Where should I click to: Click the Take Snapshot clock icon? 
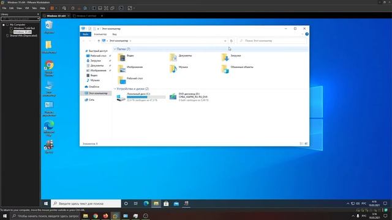click(x=73, y=8)
